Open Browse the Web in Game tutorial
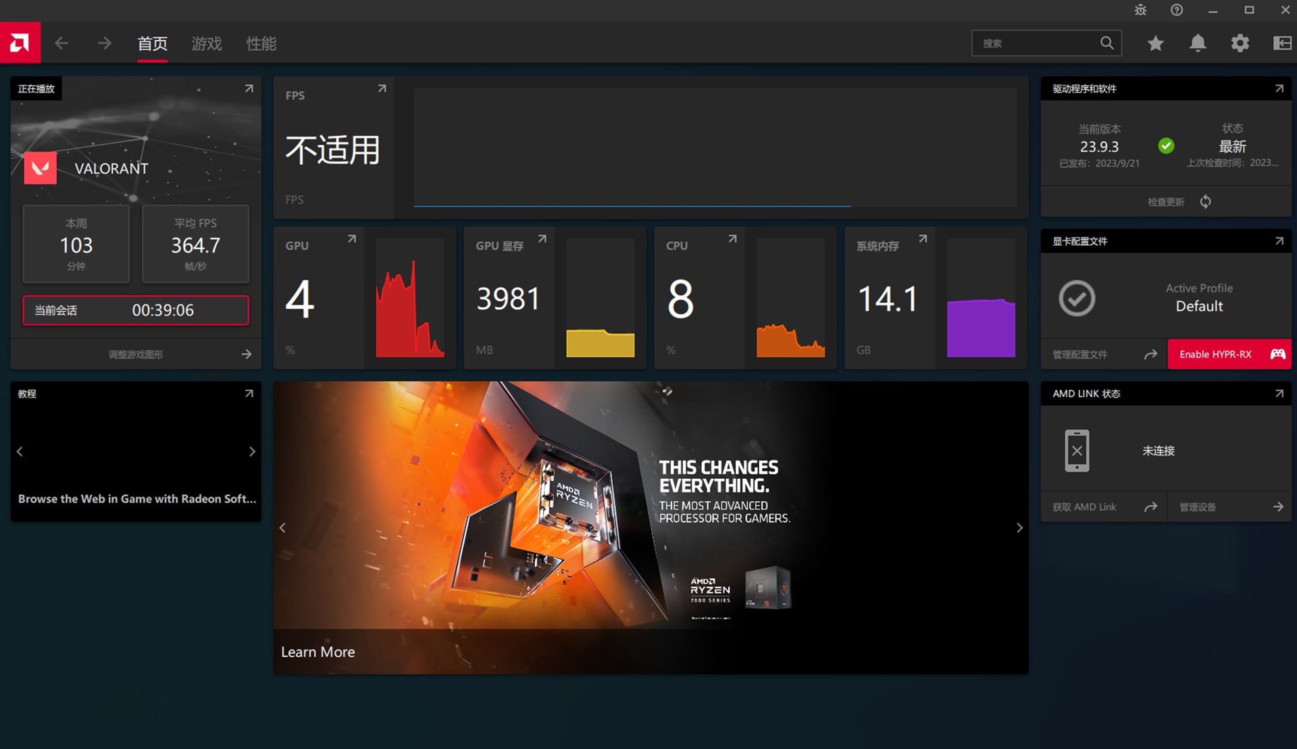Screen dimensions: 1297x749 pyautogui.click(x=137, y=499)
